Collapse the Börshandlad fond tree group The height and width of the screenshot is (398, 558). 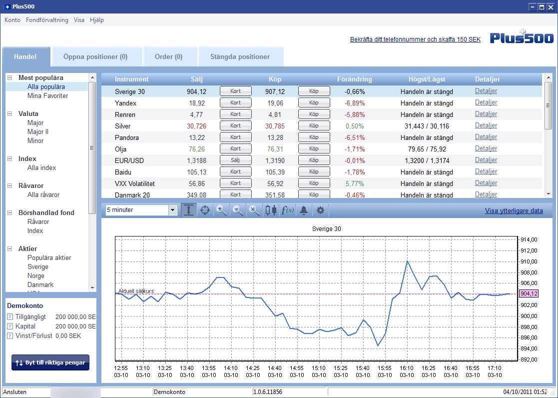10,212
